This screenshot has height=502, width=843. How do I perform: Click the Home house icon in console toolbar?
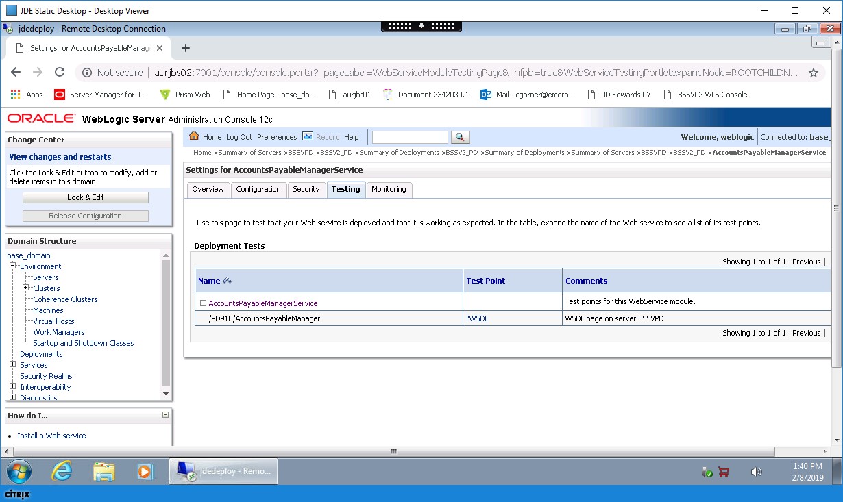(x=195, y=136)
